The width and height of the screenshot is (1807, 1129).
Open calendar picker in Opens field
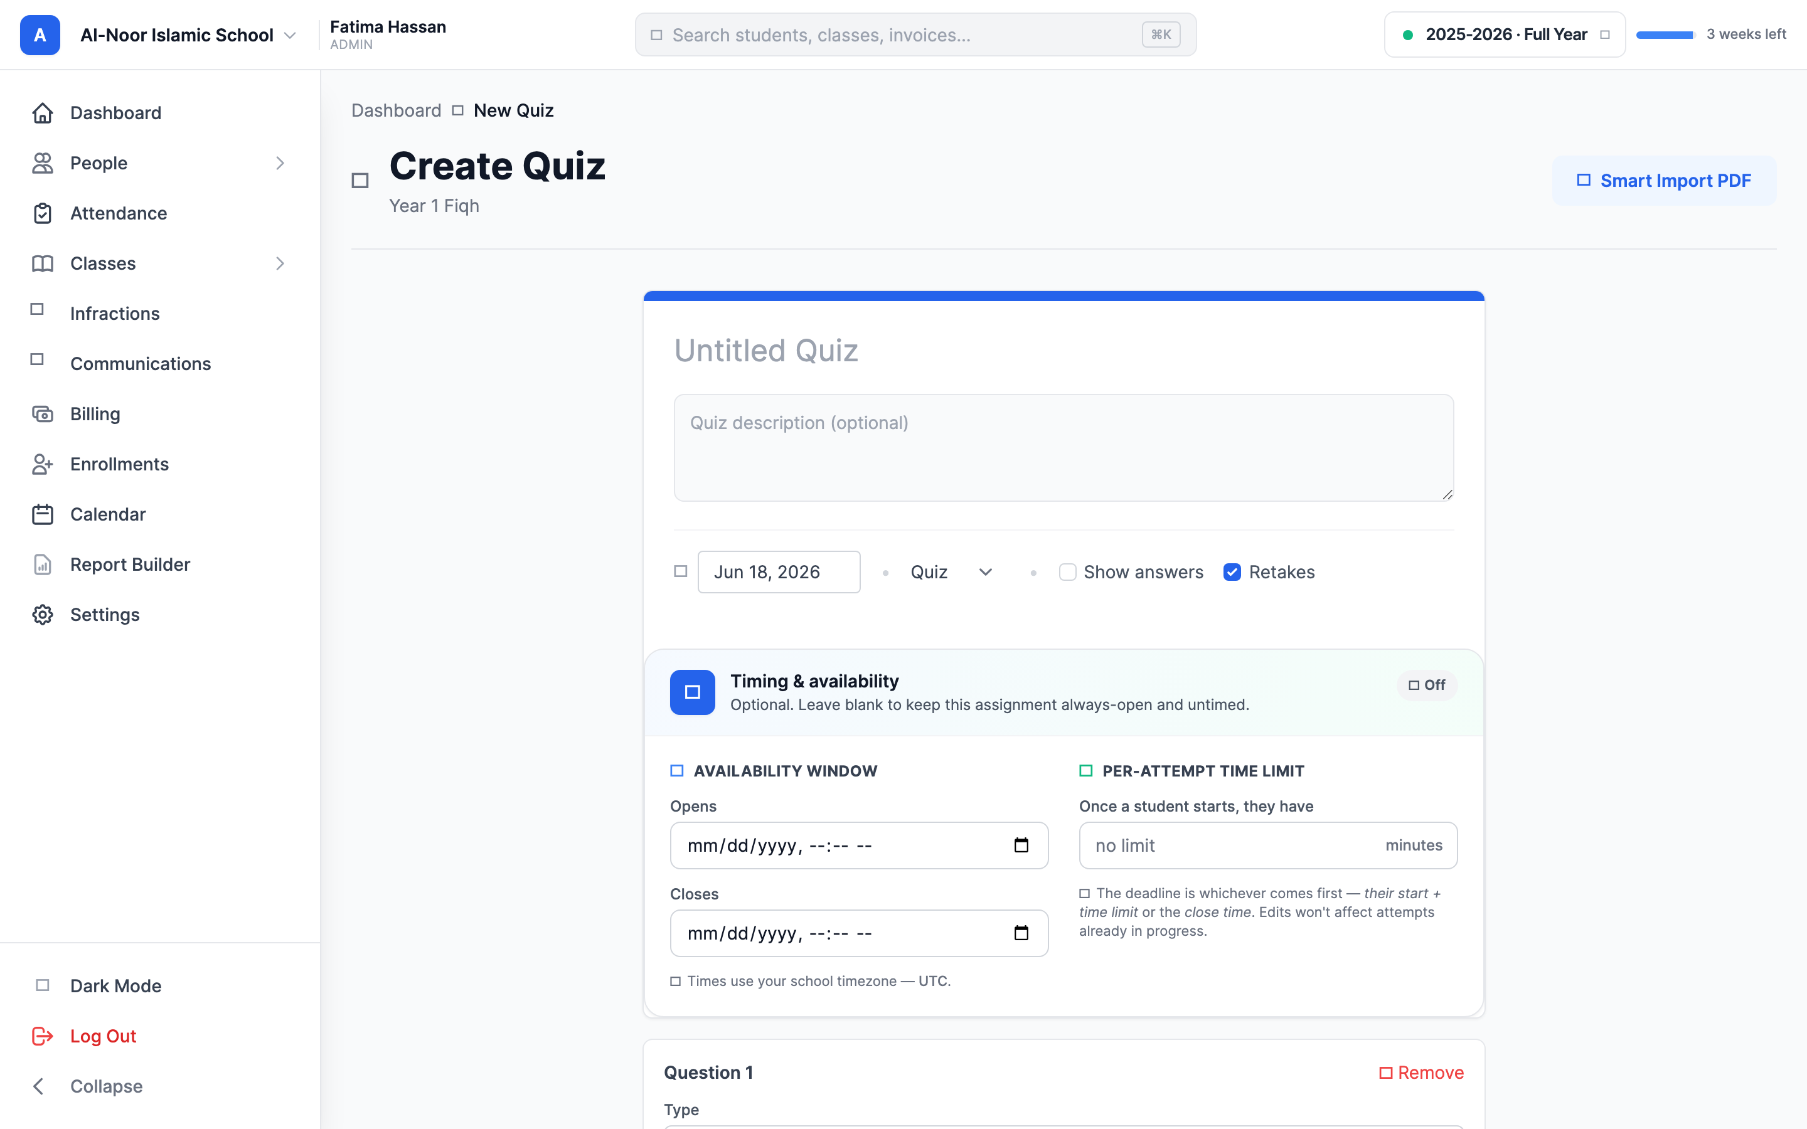[x=1021, y=845]
